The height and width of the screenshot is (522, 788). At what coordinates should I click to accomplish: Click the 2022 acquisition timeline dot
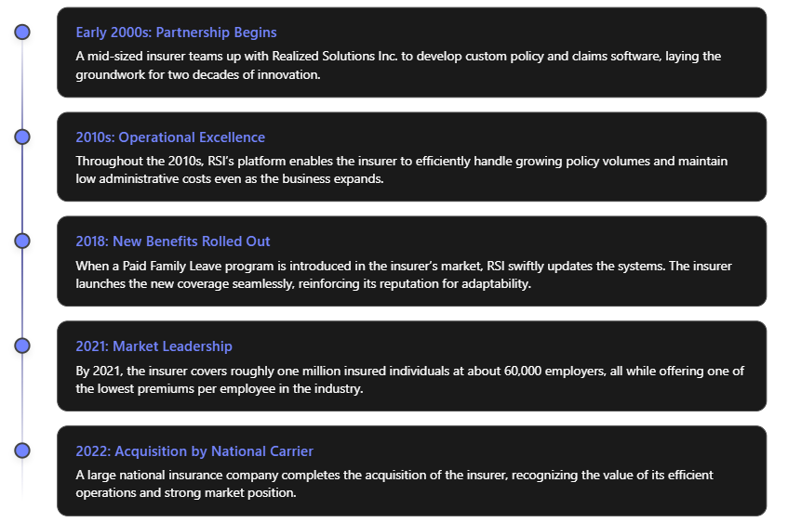click(22, 450)
